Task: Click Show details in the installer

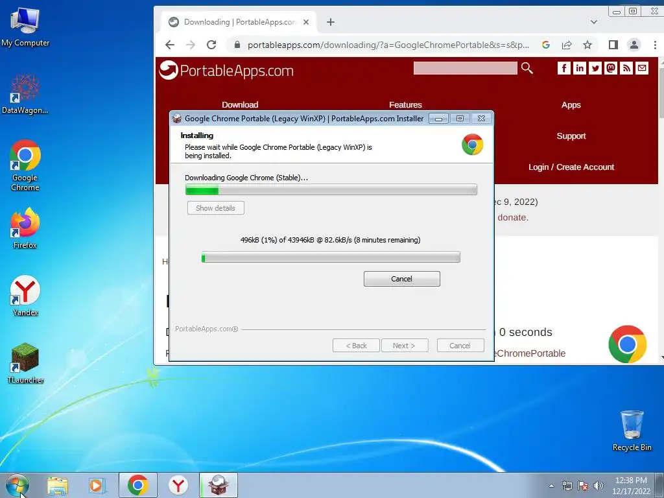Action: coord(215,208)
